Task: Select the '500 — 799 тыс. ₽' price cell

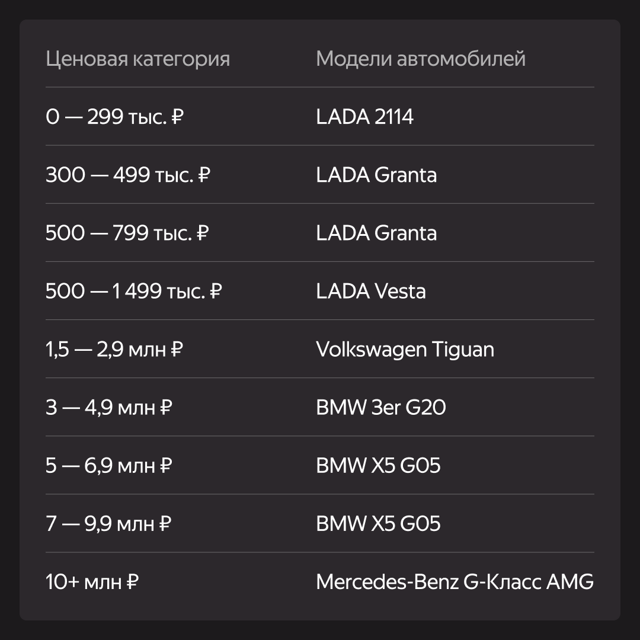Action: [127, 233]
